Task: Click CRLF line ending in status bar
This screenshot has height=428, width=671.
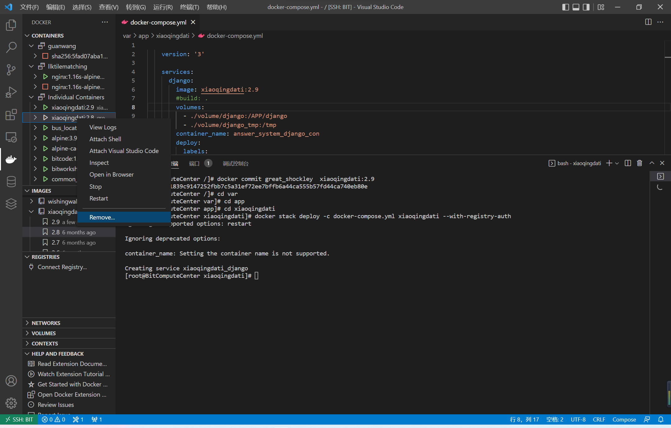Action: pos(599,420)
